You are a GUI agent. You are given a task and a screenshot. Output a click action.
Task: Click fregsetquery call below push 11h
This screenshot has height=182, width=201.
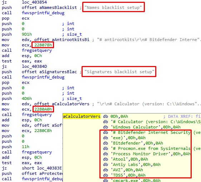pos(37,152)
